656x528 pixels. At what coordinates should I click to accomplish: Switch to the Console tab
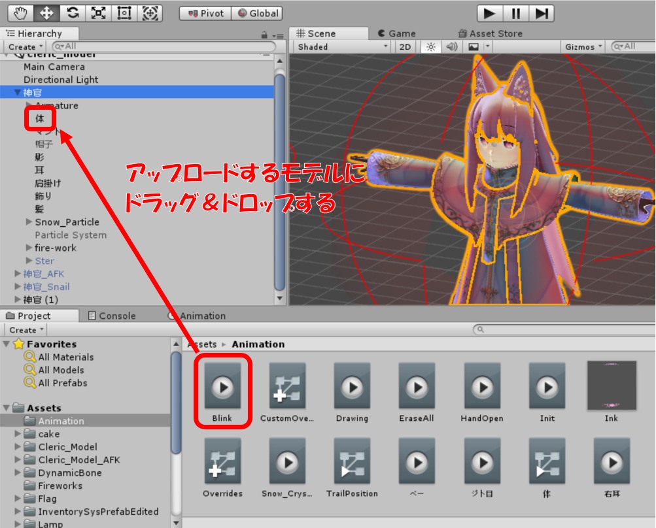pyautogui.click(x=112, y=316)
